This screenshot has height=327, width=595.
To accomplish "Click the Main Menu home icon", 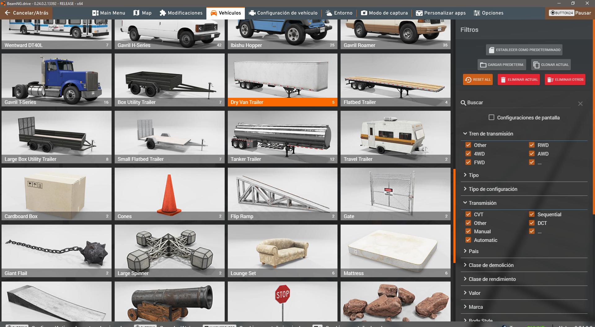I will (x=95, y=13).
